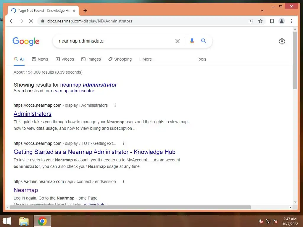Clear the Google search box
The height and width of the screenshot is (227, 303).
point(178,41)
